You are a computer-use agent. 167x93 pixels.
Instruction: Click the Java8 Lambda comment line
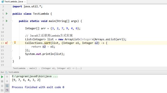pyautogui.click(x=49, y=36)
